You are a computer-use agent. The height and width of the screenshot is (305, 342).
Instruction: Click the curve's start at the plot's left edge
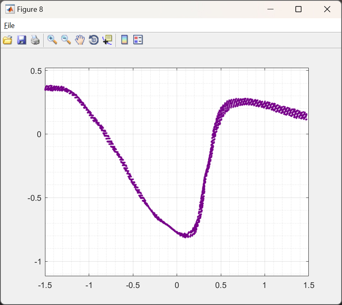[x=47, y=88]
